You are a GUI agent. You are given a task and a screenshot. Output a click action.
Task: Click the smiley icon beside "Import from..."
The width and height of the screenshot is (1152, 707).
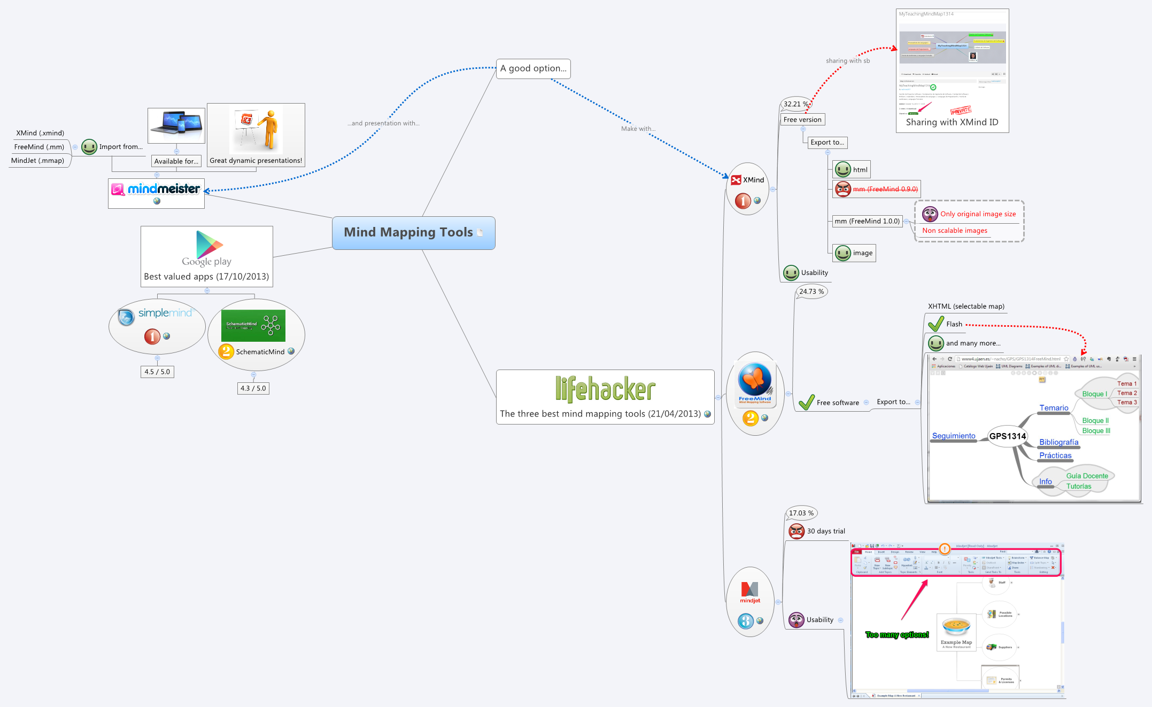pos(89,147)
